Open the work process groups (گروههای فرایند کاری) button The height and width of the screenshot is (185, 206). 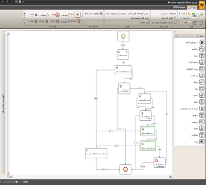[x=93, y=14]
